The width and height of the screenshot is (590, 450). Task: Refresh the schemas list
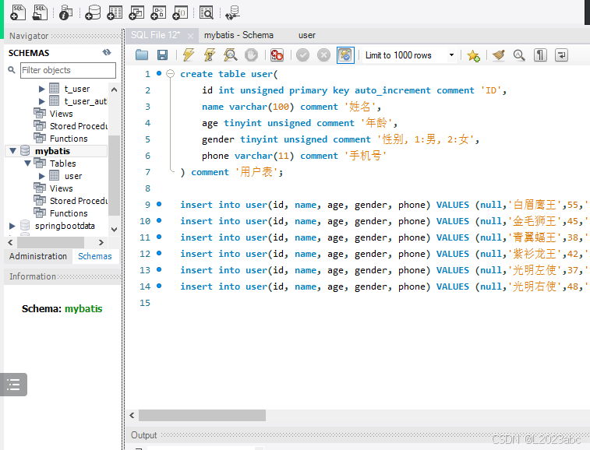pos(107,52)
